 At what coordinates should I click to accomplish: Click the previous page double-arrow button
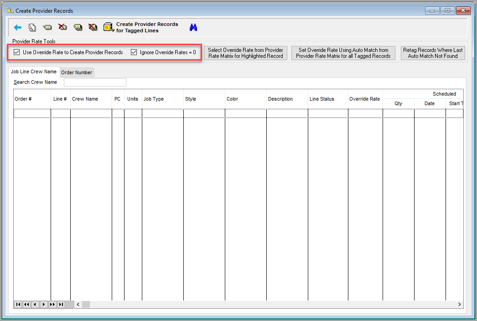[27, 304]
